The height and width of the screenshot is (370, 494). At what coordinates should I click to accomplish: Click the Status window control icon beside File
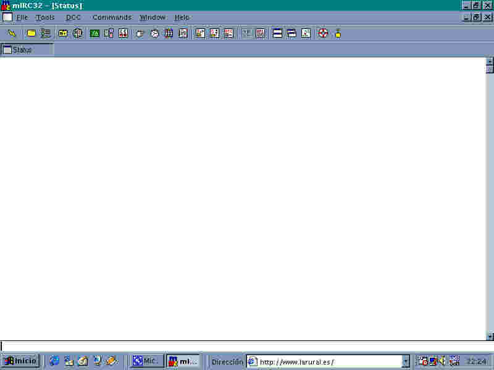pyautogui.click(x=7, y=17)
